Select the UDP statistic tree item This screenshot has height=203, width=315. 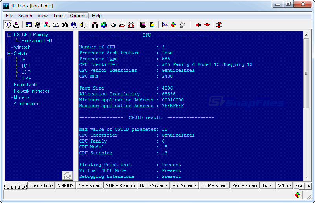(26, 72)
